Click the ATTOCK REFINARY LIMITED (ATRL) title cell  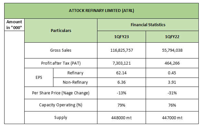(101, 11)
